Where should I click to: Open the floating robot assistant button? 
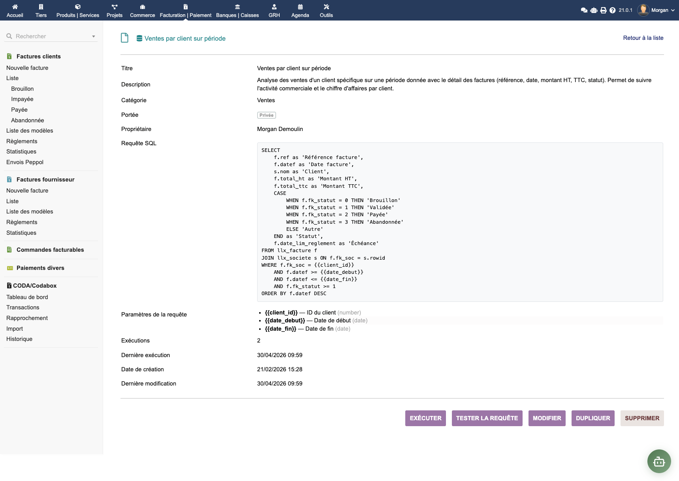659,461
